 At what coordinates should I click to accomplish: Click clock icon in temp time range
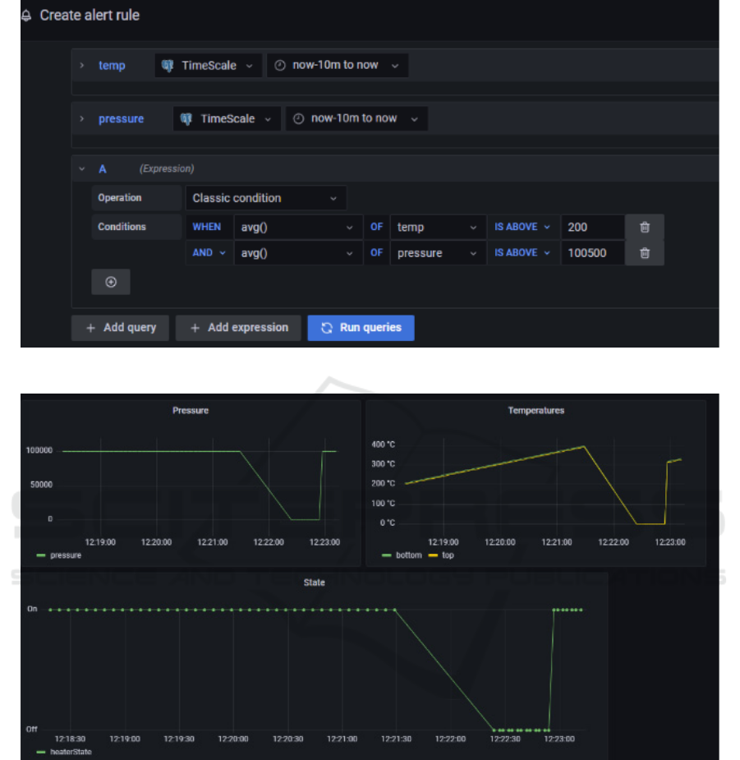(x=280, y=66)
